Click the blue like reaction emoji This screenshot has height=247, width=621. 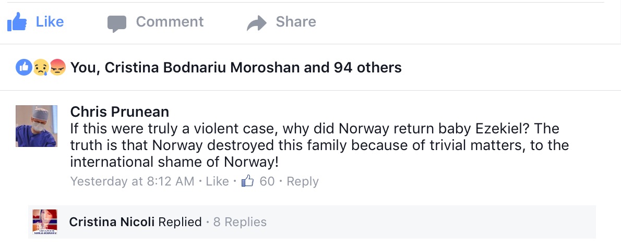[x=24, y=67]
